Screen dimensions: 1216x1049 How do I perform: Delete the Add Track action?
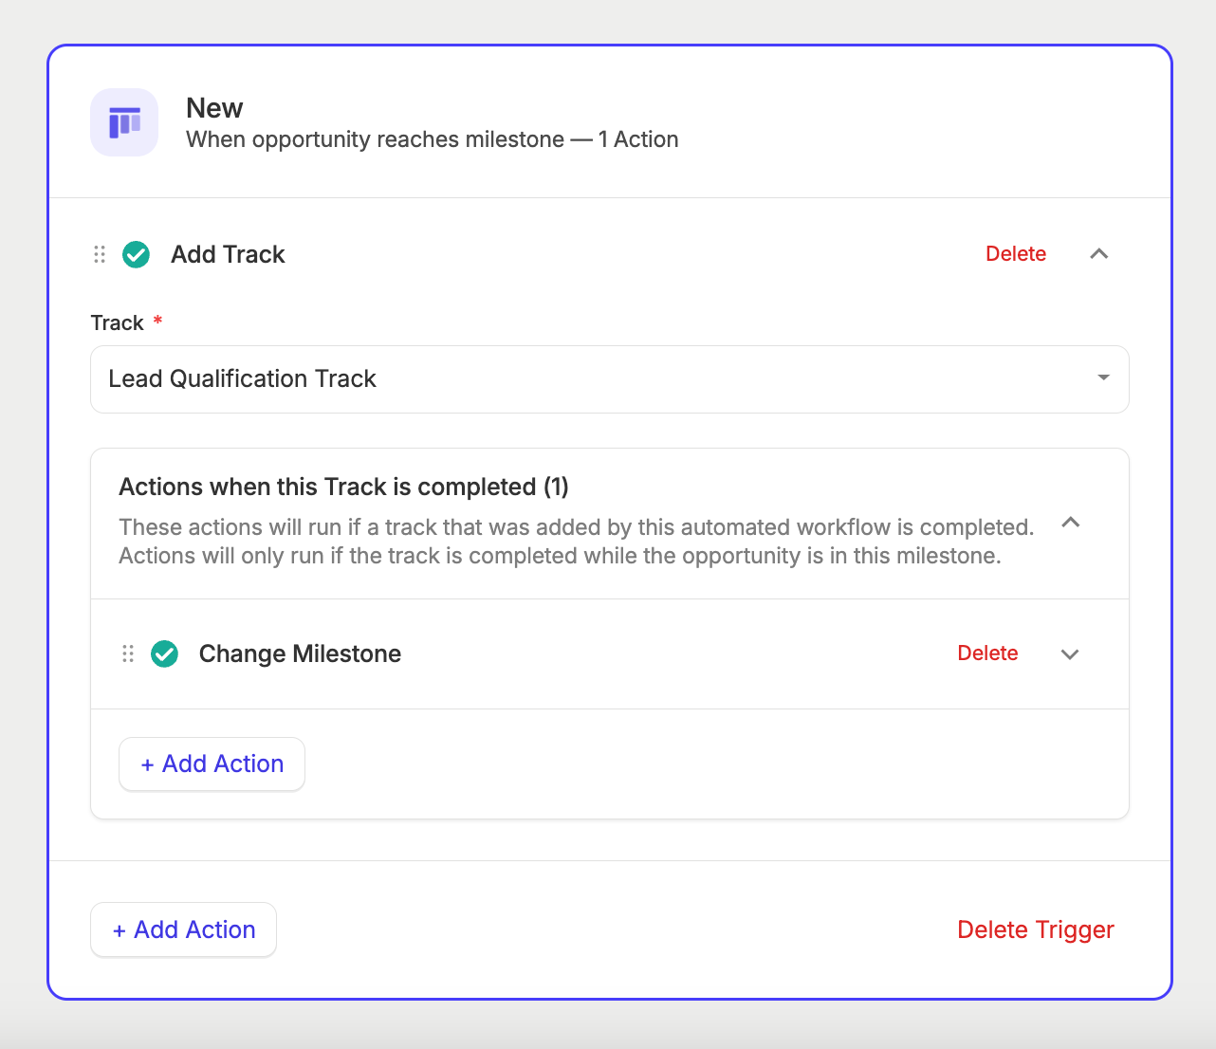[x=1016, y=254]
